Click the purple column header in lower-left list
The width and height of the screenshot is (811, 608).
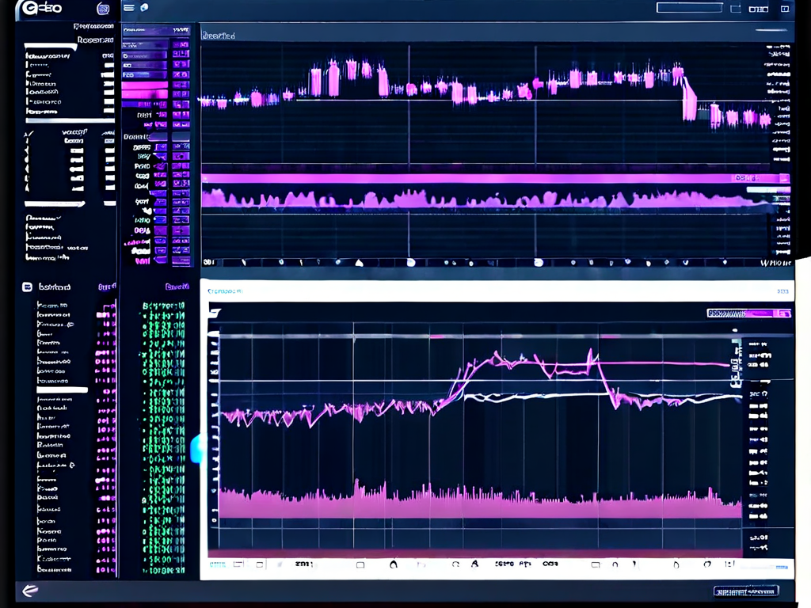[176, 287]
